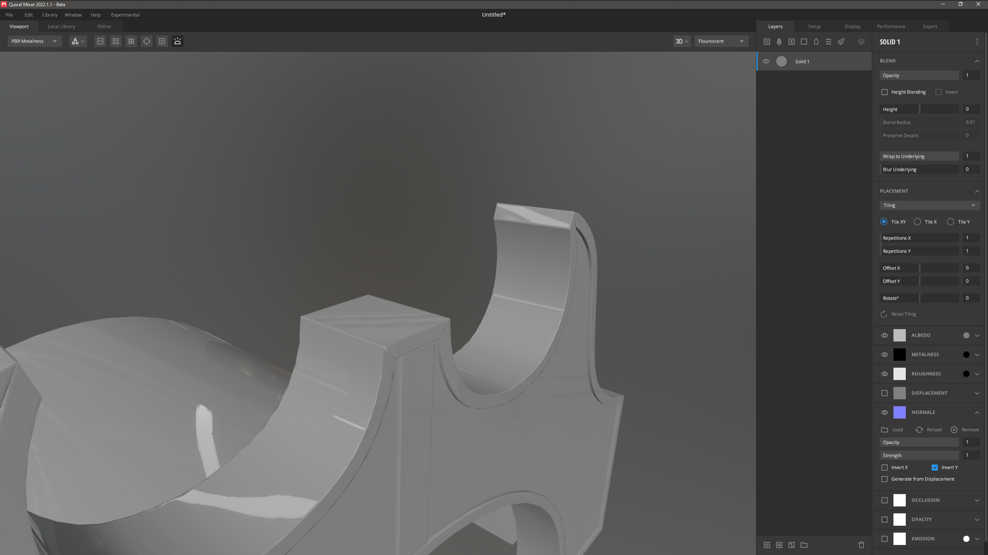Click the folder icon at layers bottom
The image size is (988, 555).
(x=804, y=545)
